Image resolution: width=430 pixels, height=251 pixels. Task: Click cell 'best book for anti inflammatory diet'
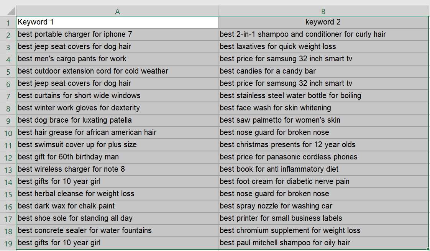[323, 169]
